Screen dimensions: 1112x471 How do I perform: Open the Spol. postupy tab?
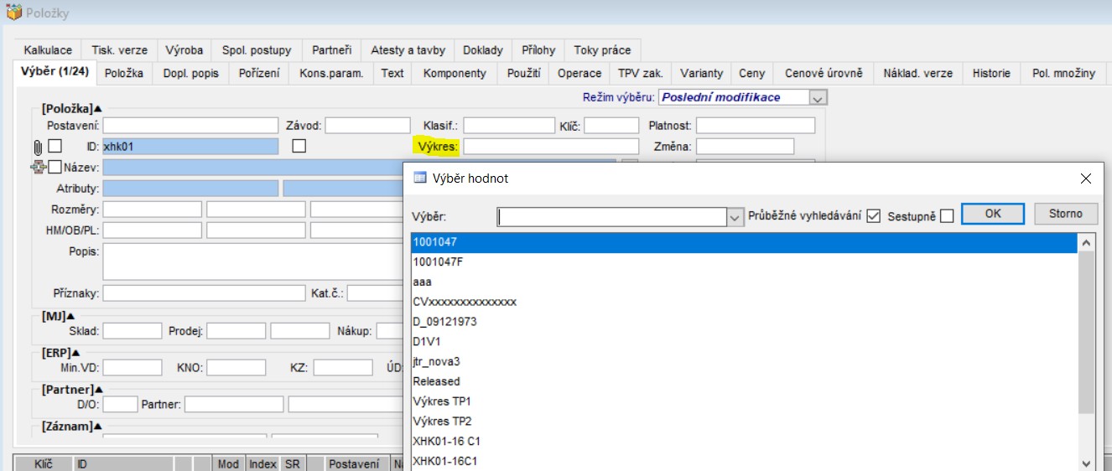tap(257, 50)
